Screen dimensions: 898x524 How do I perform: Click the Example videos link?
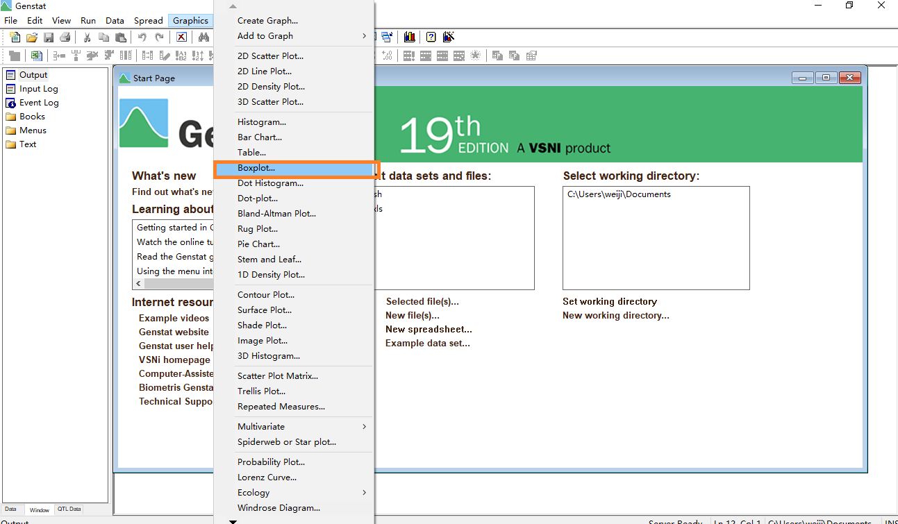coord(174,319)
